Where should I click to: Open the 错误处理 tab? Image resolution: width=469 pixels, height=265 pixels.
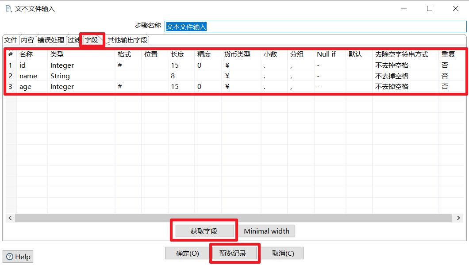51,40
